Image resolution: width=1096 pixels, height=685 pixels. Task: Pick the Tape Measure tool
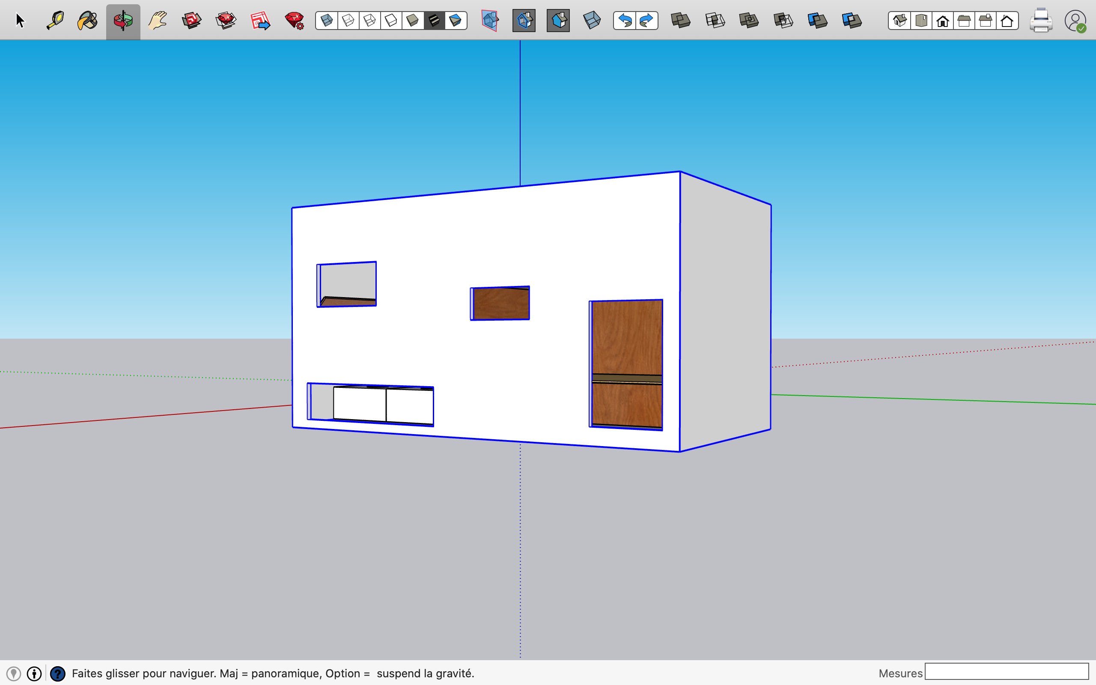[55, 21]
